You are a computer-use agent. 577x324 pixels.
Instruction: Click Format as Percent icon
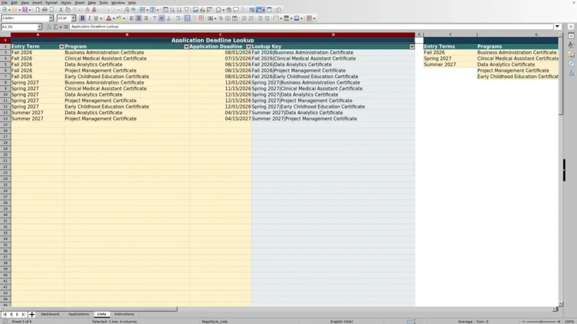(221, 18)
